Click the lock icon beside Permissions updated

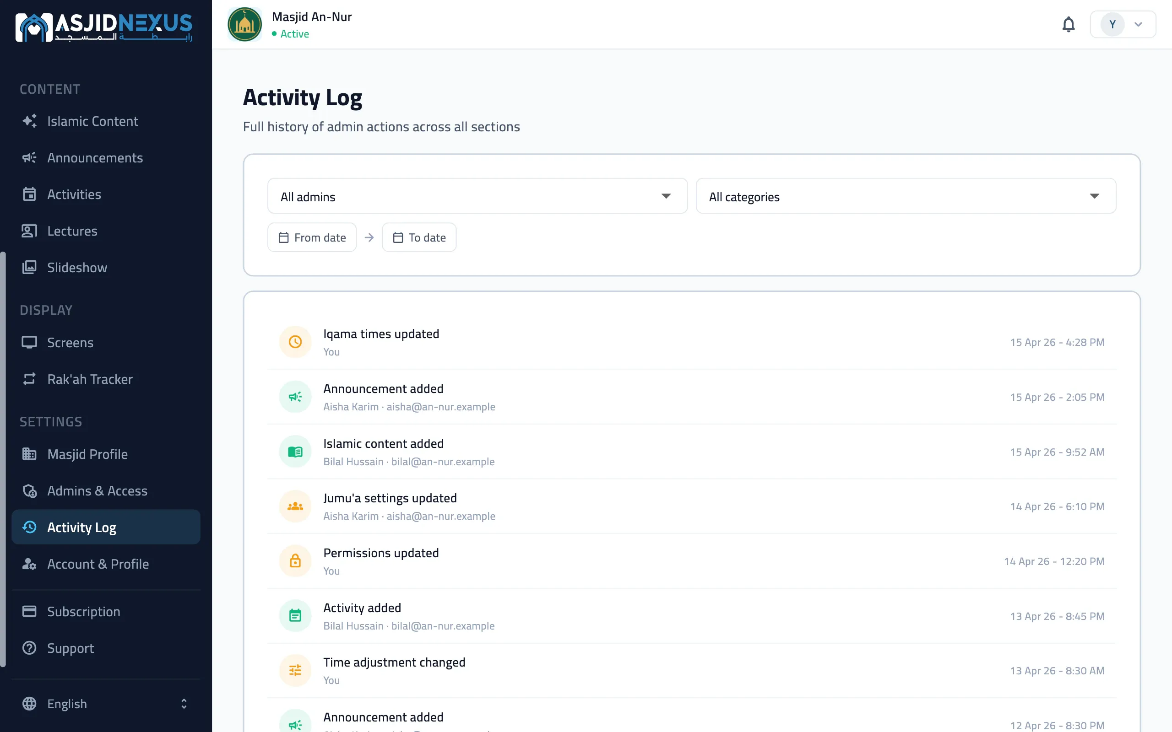coord(295,561)
